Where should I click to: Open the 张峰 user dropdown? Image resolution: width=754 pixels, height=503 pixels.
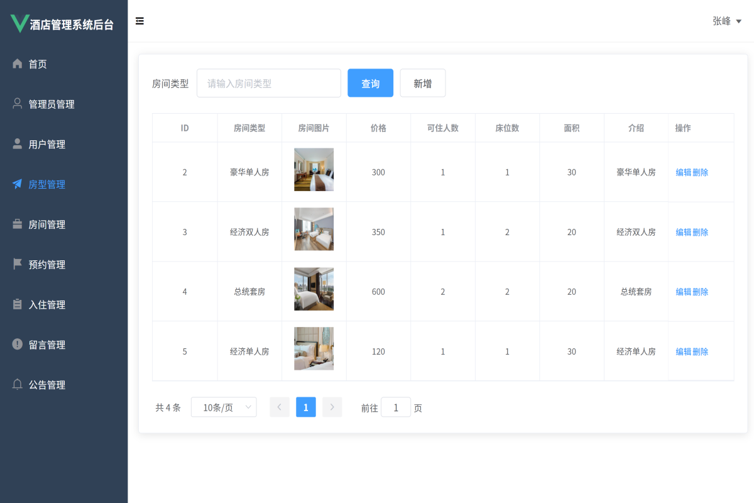coord(726,21)
